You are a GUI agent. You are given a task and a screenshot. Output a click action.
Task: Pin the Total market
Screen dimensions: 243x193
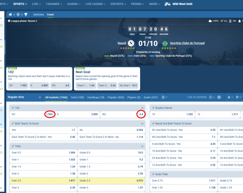(13, 146)
